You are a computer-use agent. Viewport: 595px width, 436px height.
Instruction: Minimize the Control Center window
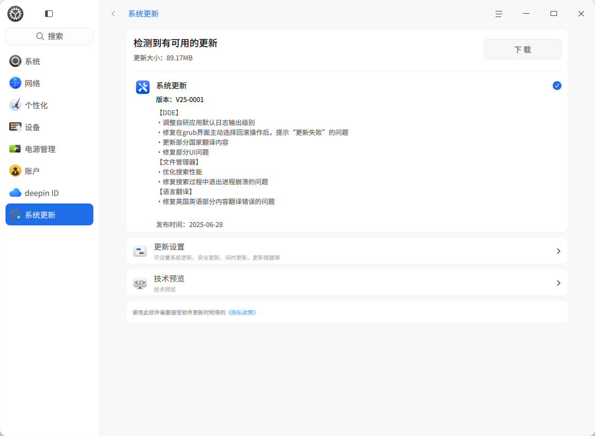526,14
